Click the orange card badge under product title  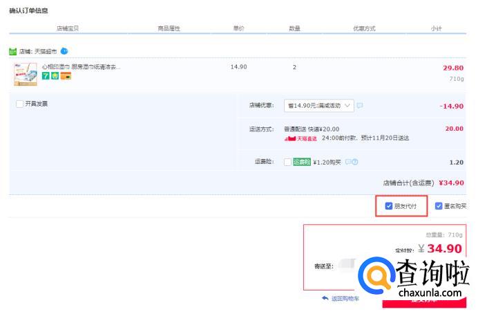[x=66, y=76]
